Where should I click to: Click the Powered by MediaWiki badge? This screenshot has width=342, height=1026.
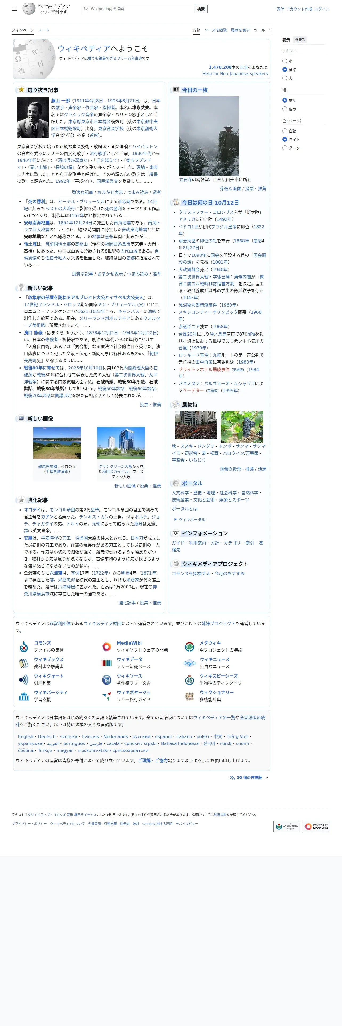coord(316,826)
